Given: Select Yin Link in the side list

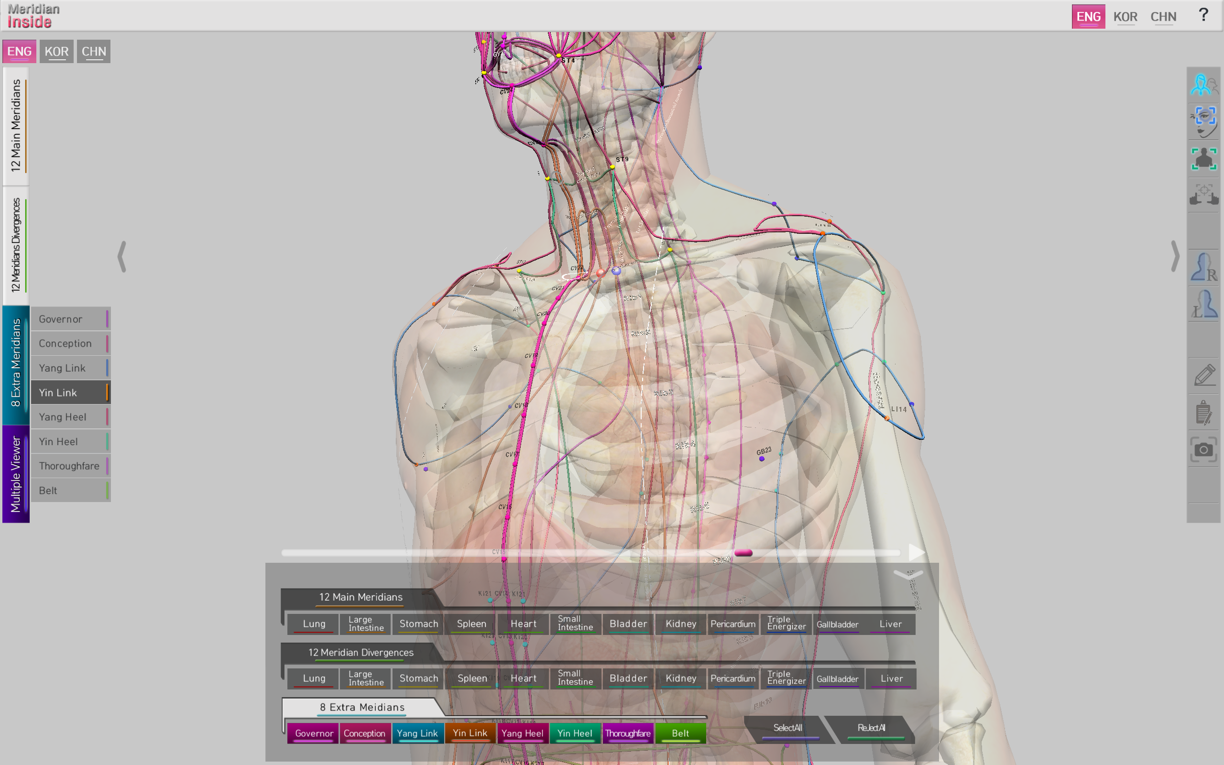Looking at the screenshot, I should click(70, 393).
